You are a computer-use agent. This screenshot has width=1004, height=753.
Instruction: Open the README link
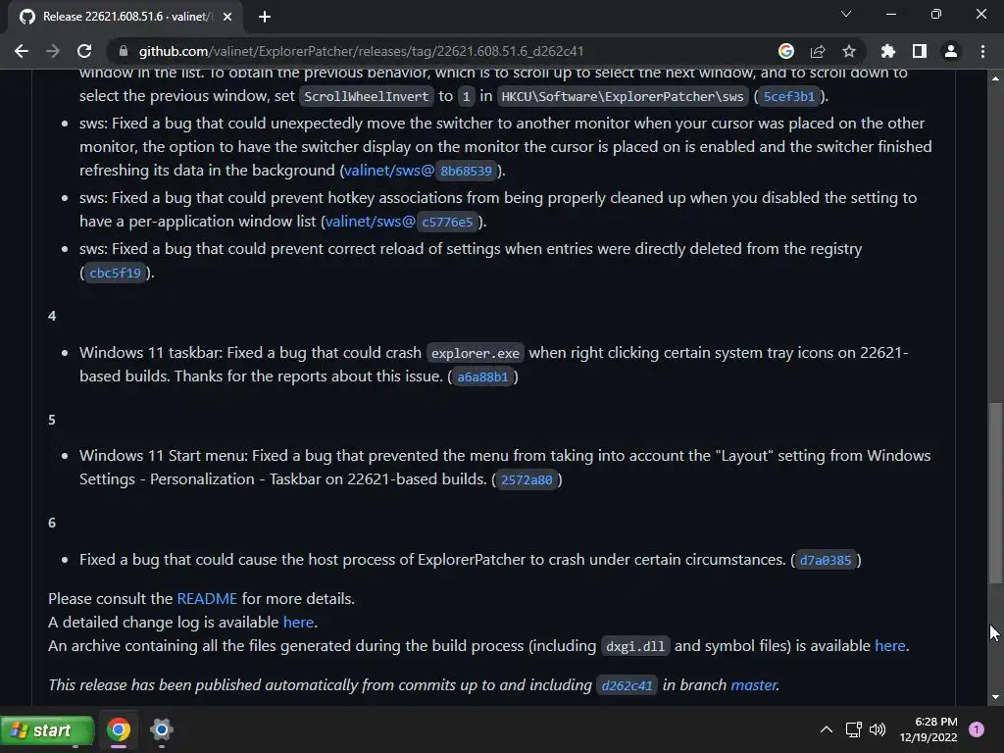pyautogui.click(x=207, y=599)
